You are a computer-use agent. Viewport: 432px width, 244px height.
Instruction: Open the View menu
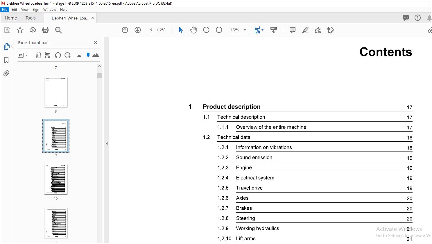(25, 10)
